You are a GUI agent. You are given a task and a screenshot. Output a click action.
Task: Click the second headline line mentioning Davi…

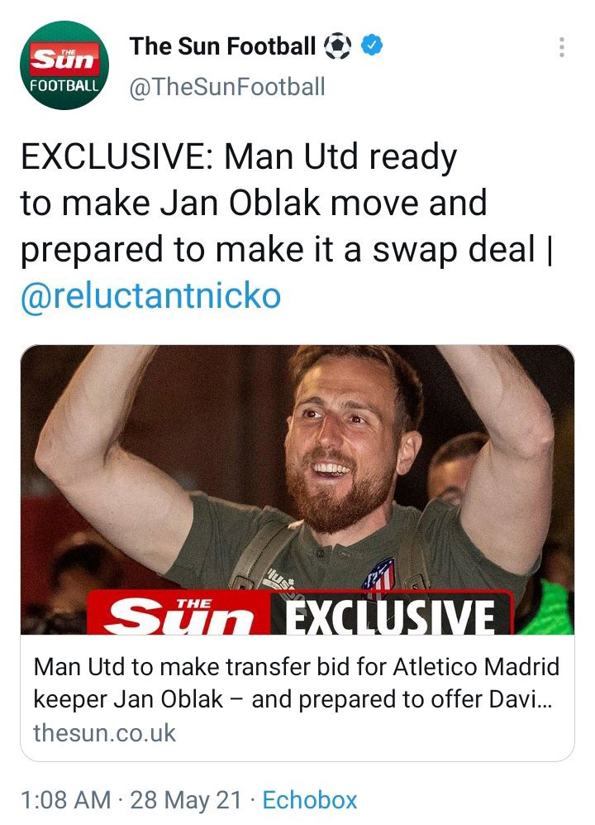pos(293,699)
